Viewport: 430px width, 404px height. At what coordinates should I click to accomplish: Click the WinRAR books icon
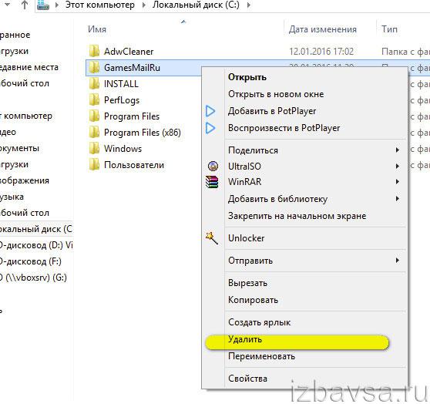click(212, 182)
